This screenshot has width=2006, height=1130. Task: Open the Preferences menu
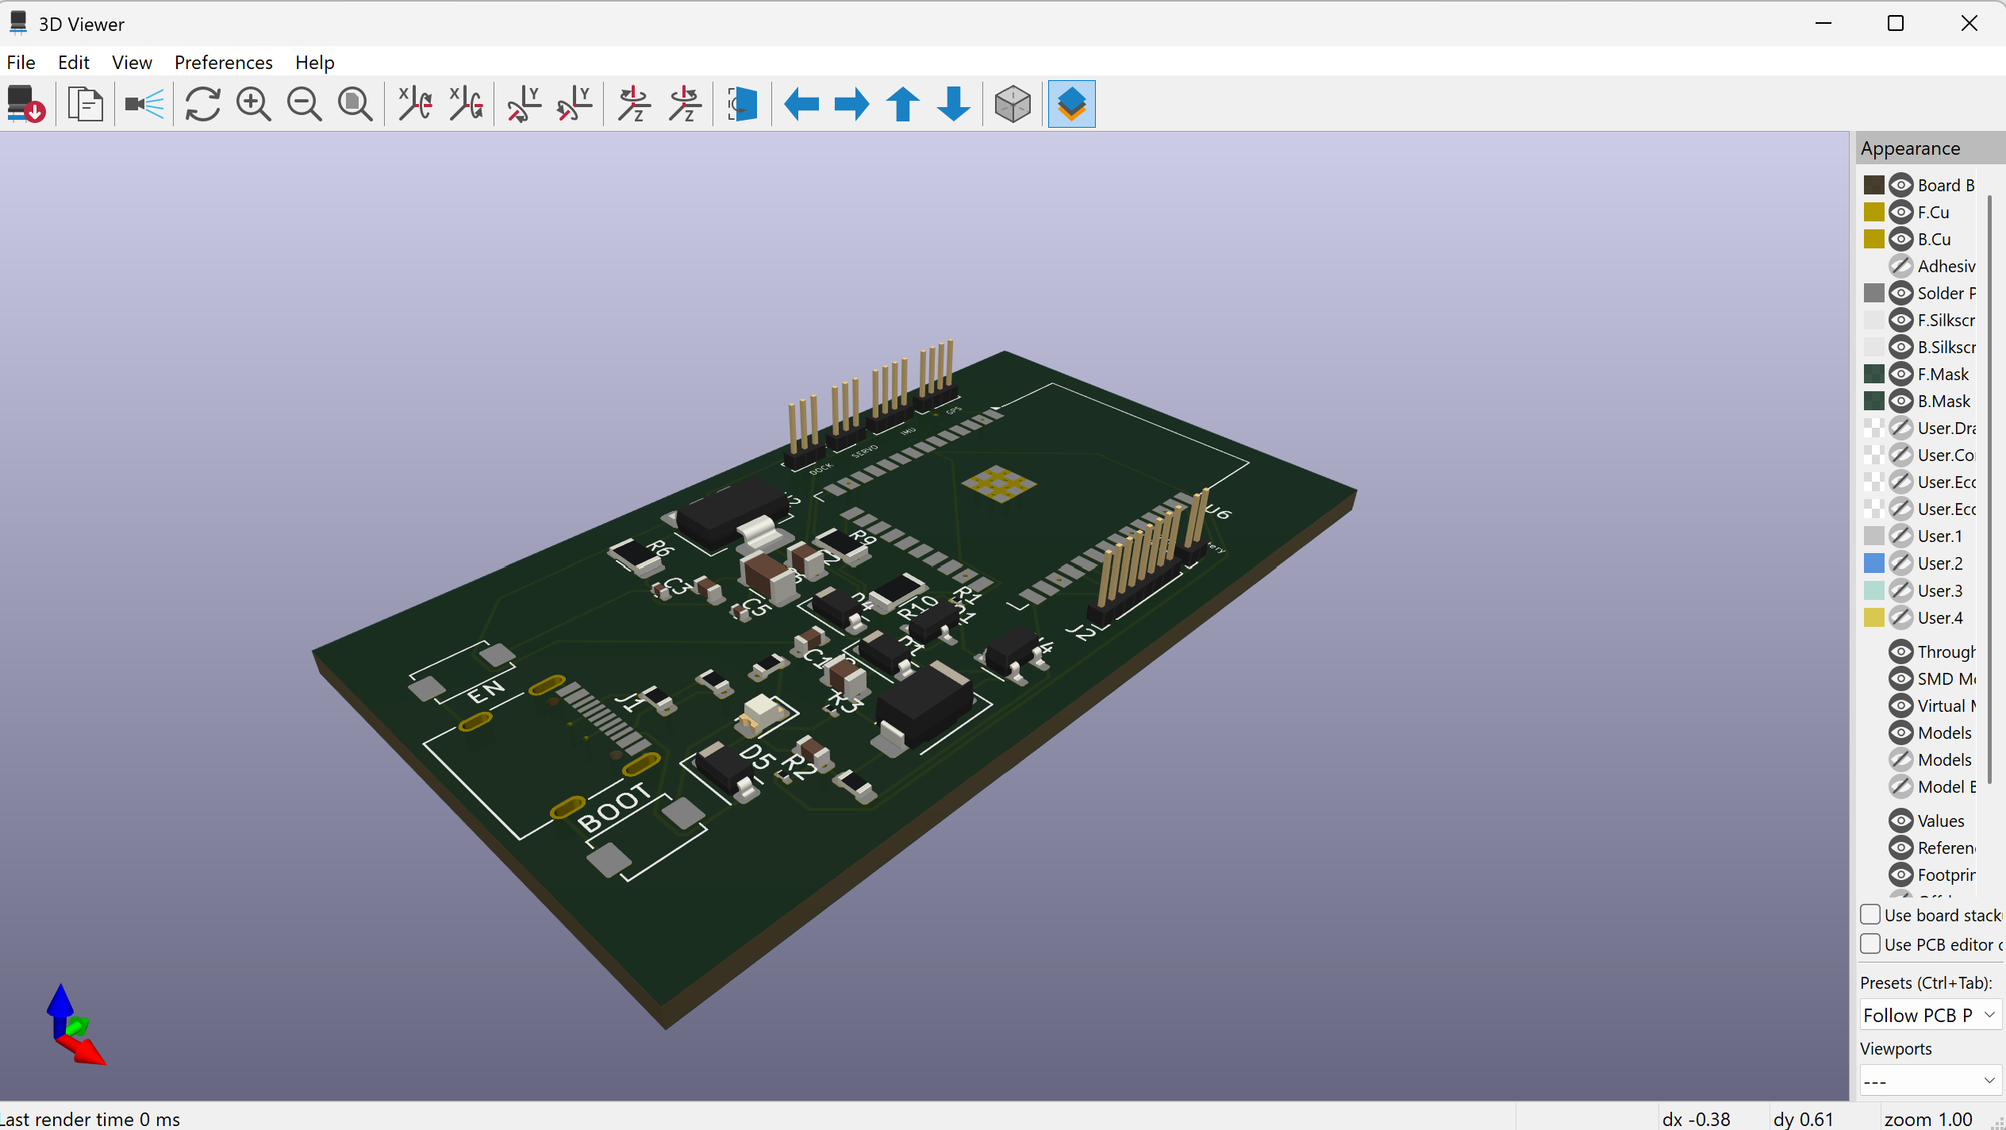pyautogui.click(x=223, y=63)
